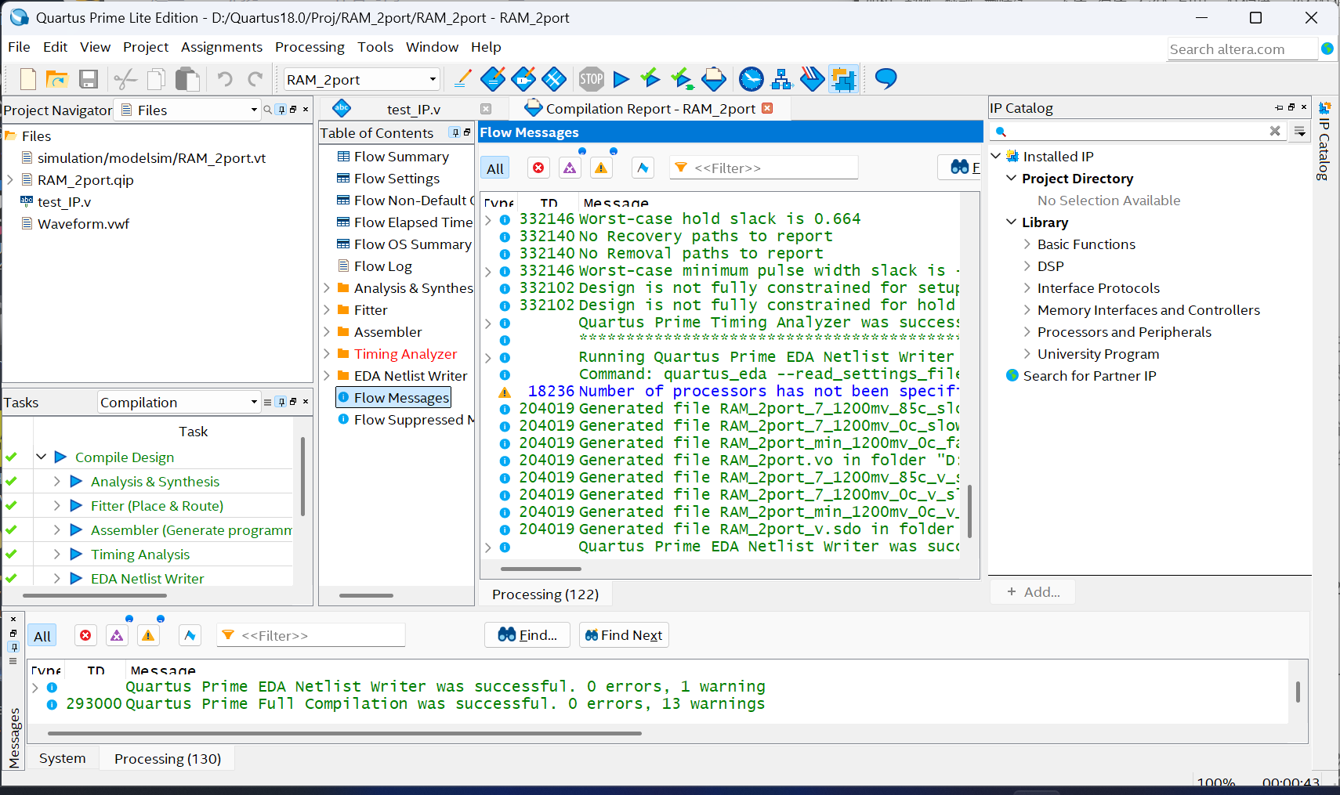
Task: Click the globe icon next to altera search
Action: 1327,49
